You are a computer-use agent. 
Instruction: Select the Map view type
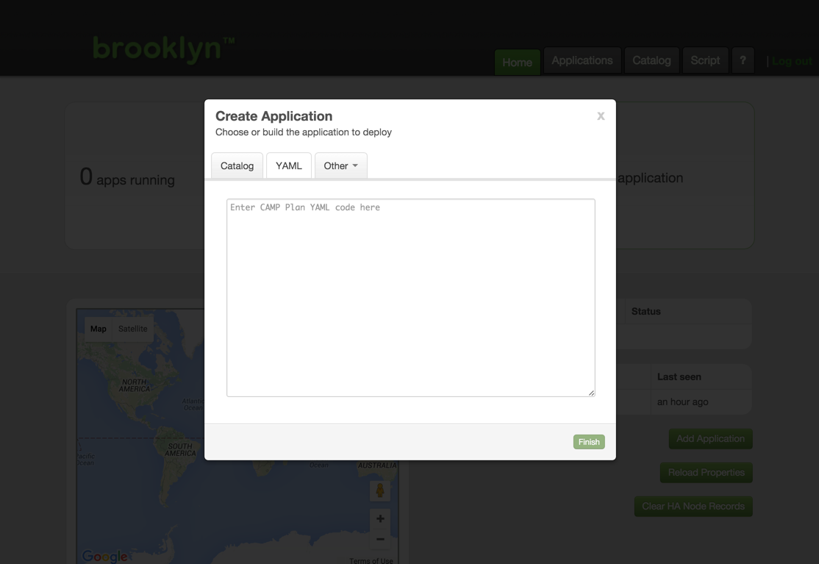[x=99, y=329]
